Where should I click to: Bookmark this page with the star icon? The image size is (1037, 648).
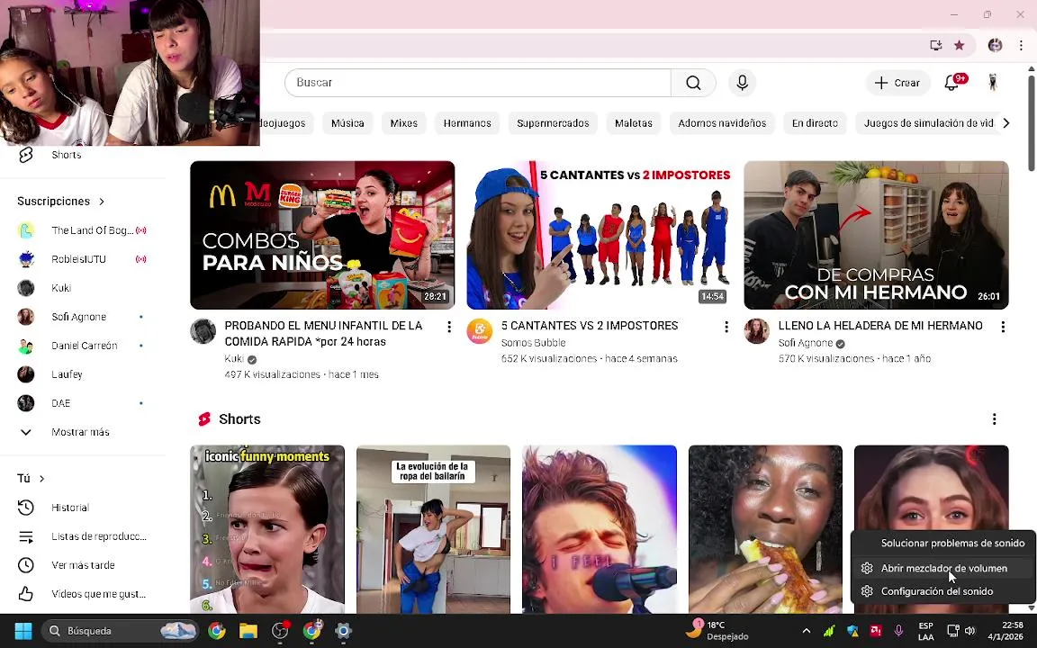[959, 45]
